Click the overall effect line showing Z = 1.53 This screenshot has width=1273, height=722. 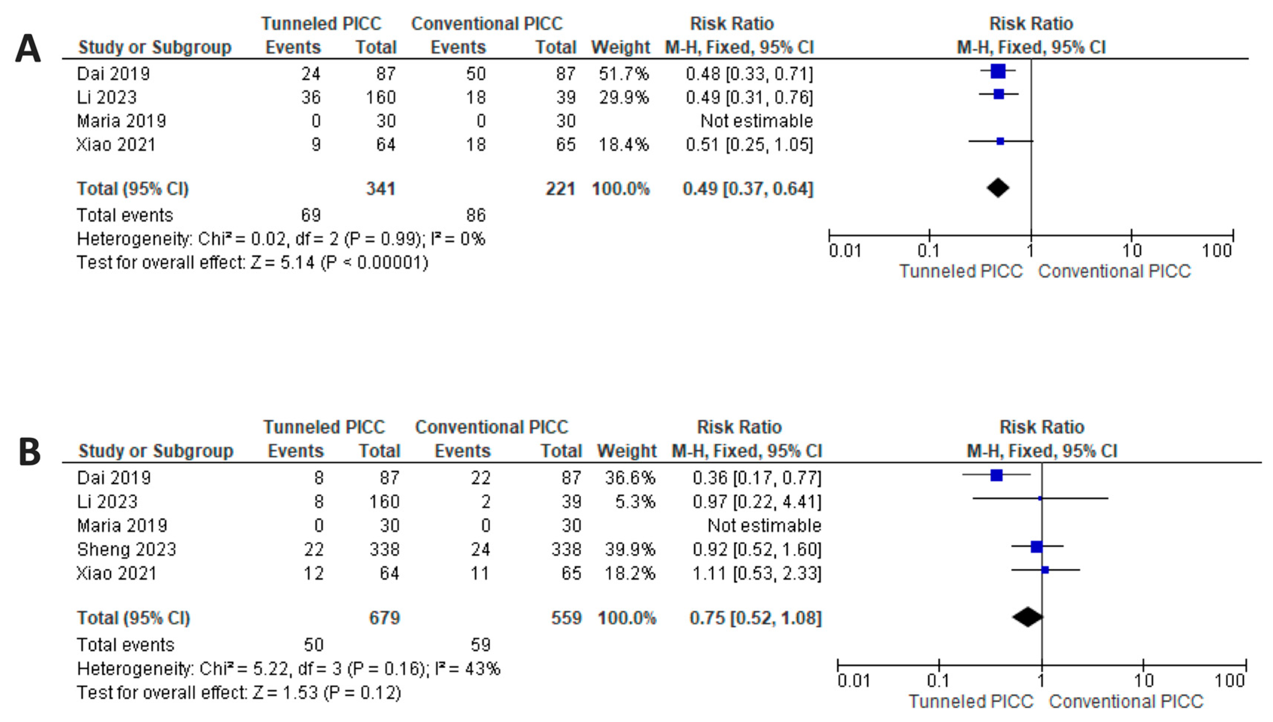click(239, 693)
